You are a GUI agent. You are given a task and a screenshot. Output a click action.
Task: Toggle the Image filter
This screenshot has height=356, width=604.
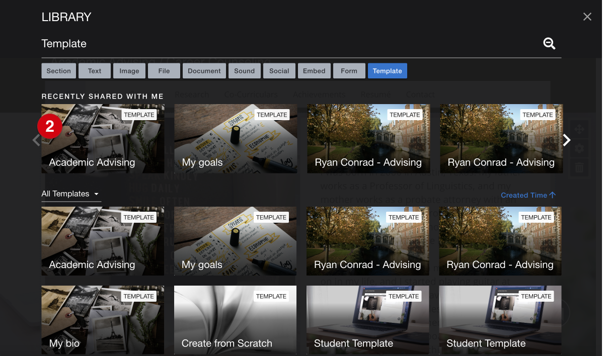point(129,71)
